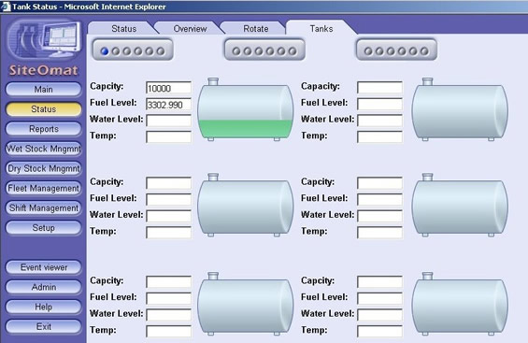
Task: Click the field beside the correctly spelled 'Capacity:' label
Action: coord(379,88)
